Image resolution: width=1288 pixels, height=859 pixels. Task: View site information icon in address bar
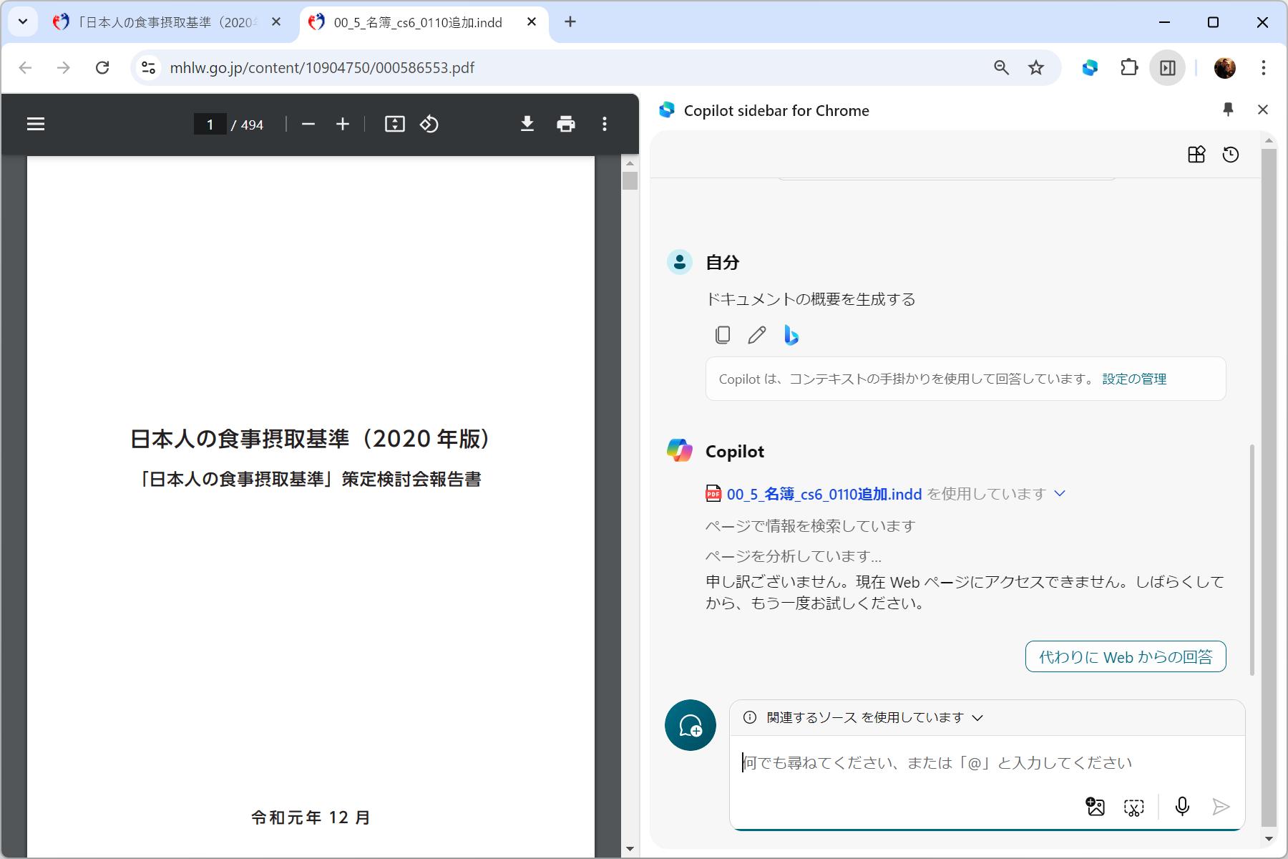(149, 68)
